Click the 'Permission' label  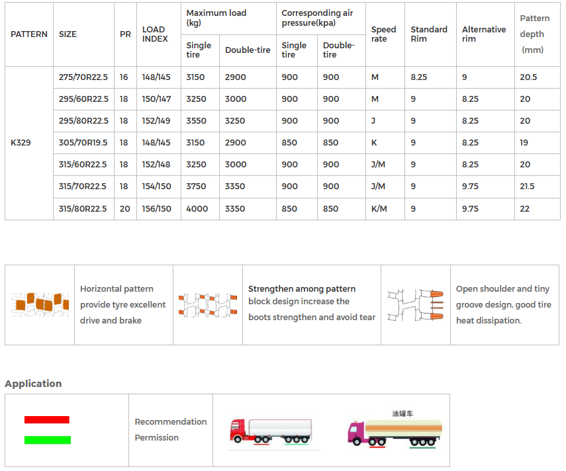pos(157,437)
